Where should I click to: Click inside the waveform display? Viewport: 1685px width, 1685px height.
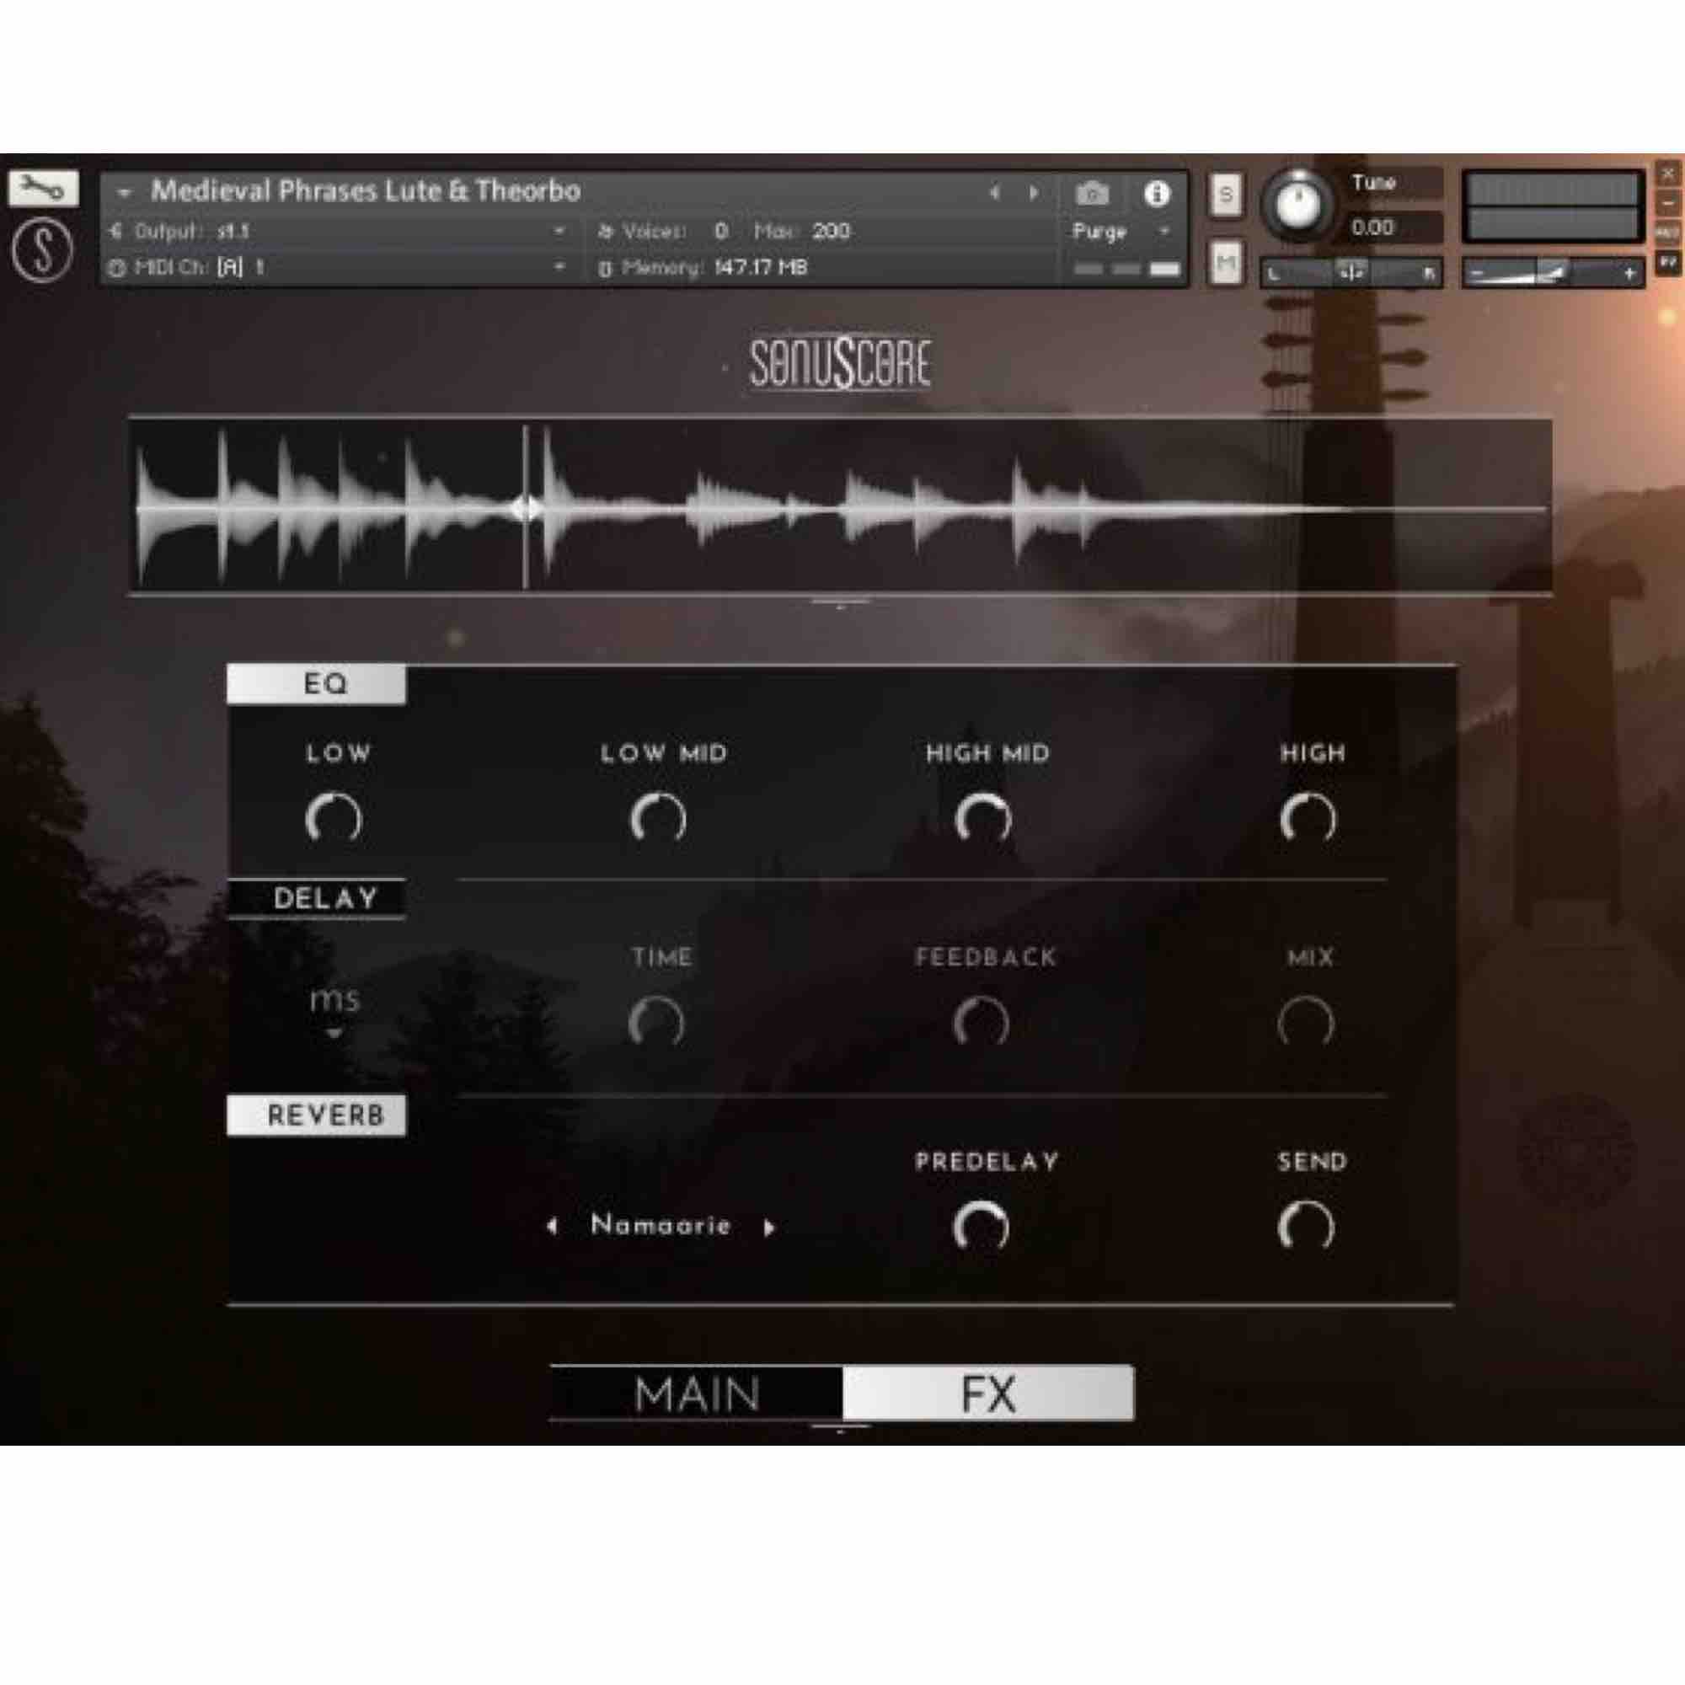tap(840, 506)
